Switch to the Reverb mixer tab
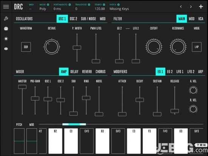Viewport: 208px width, 156px height. pos(87,72)
